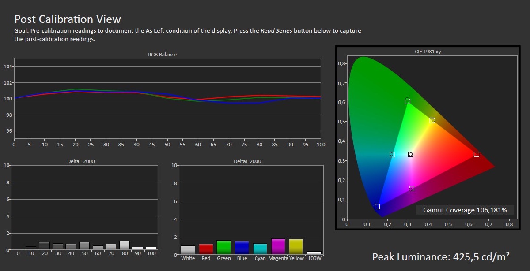Click the Cyan DeltaE bar
This screenshot has height=271, width=530.
coord(260,249)
